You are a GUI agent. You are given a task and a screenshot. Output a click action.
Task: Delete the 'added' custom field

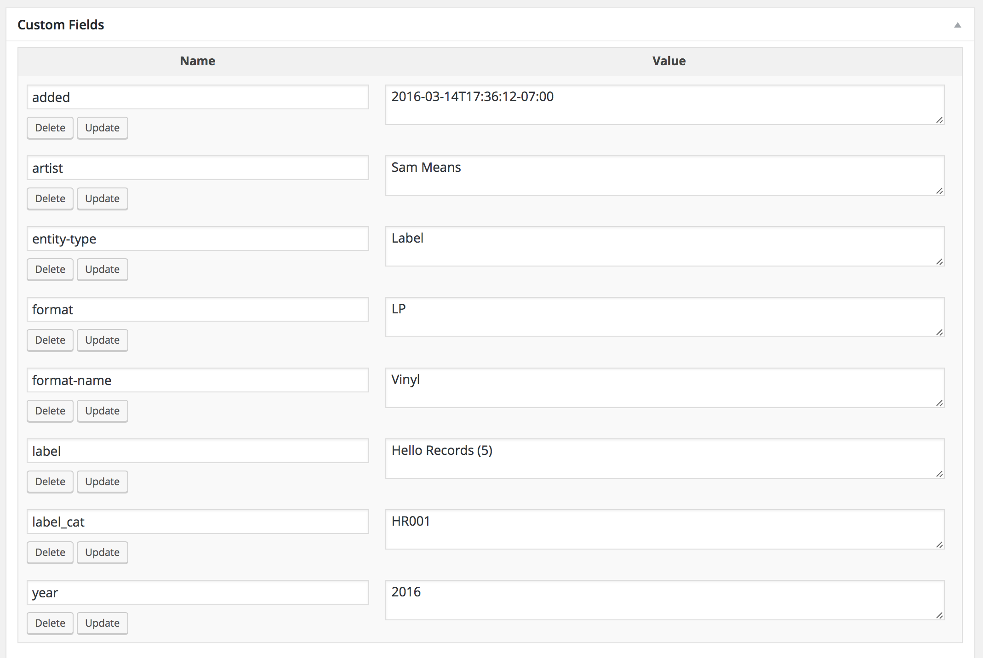pyautogui.click(x=50, y=128)
